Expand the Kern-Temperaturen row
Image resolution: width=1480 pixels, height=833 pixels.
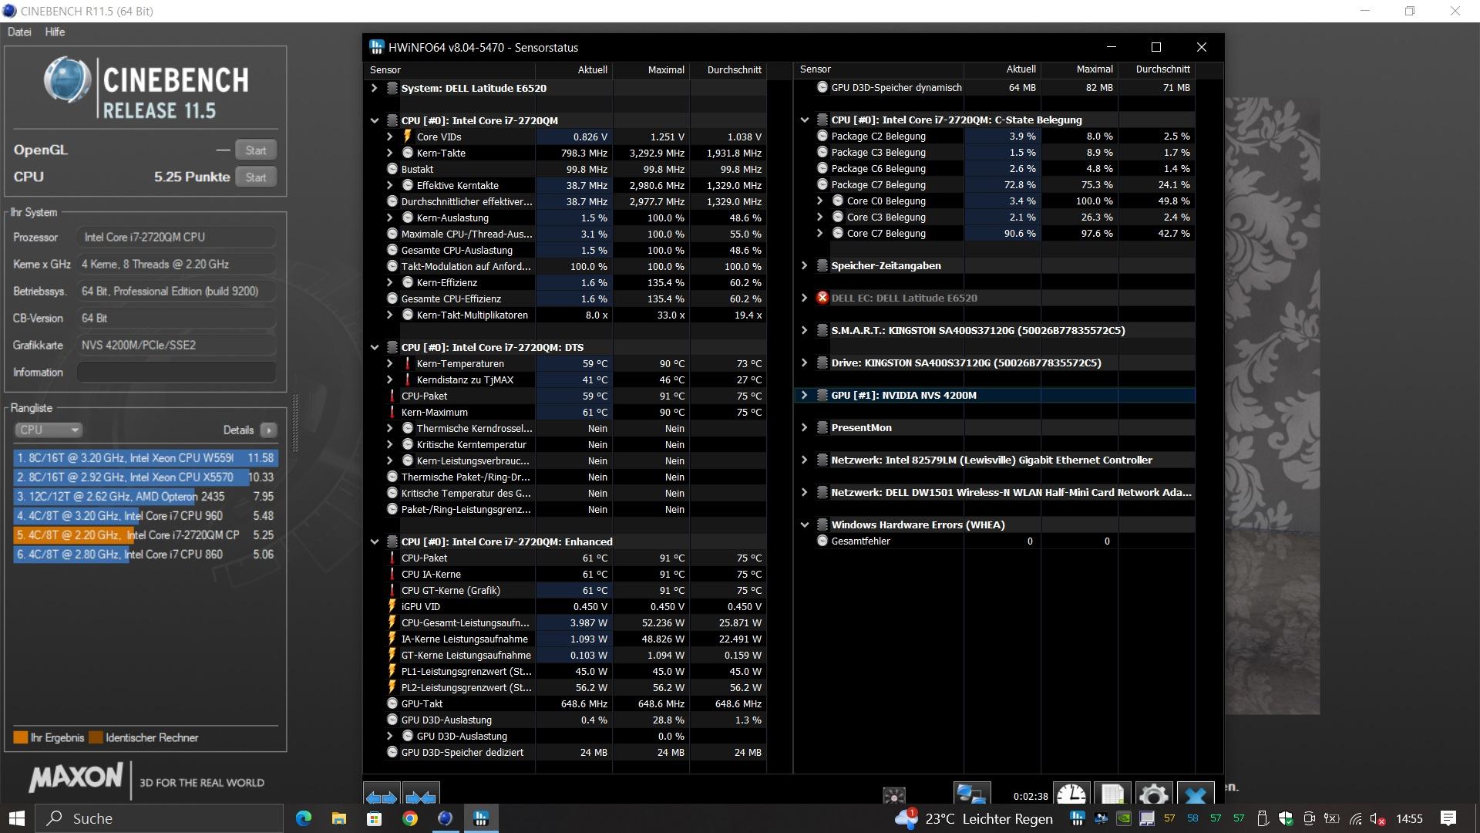click(x=389, y=363)
